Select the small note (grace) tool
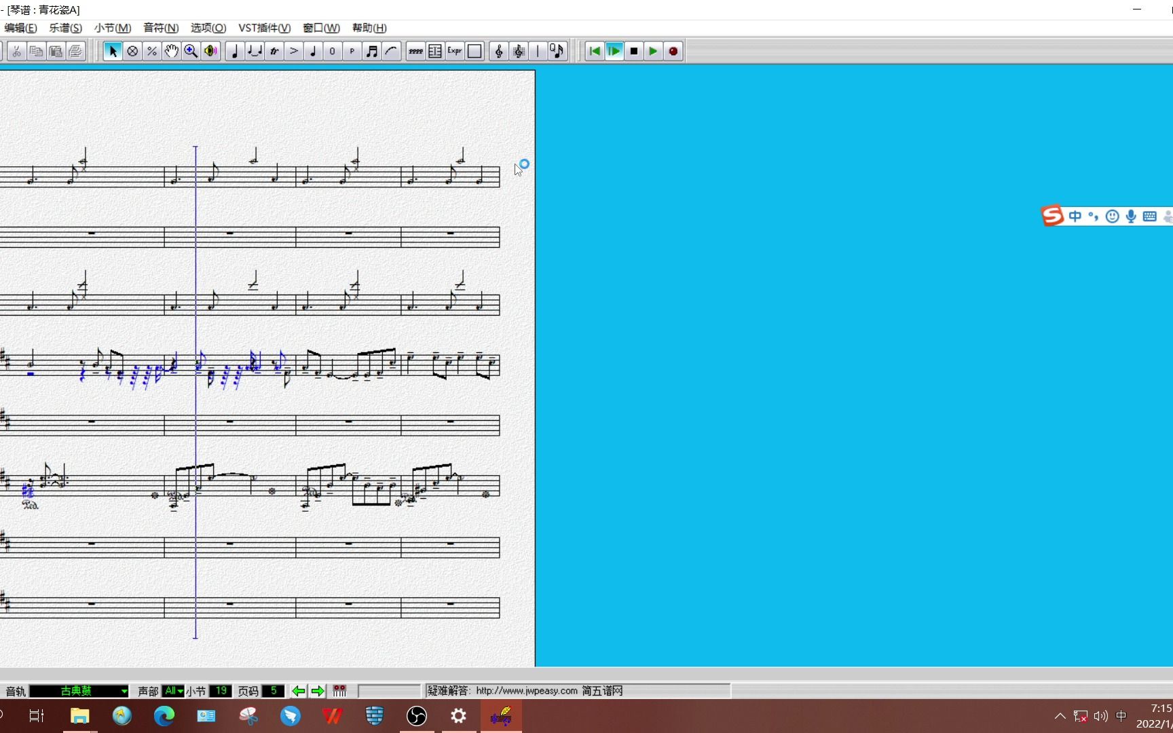Image resolution: width=1173 pixels, height=733 pixels. pos(313,51)
